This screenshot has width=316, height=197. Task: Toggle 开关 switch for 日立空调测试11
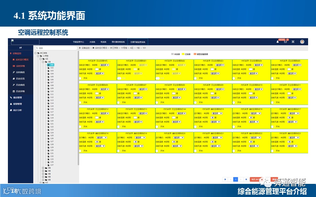click(x=273, y=102)
